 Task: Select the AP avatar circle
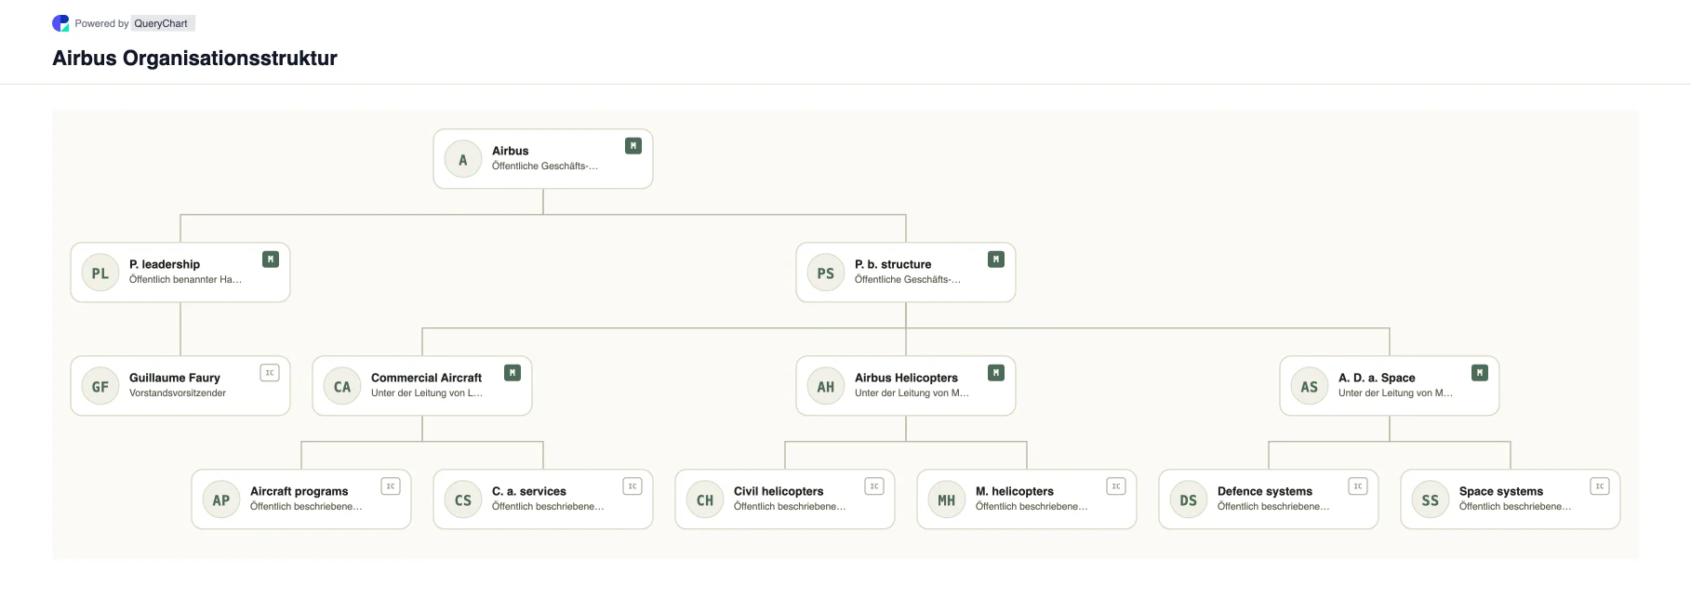pyautogui.click(x=221, y=500)
